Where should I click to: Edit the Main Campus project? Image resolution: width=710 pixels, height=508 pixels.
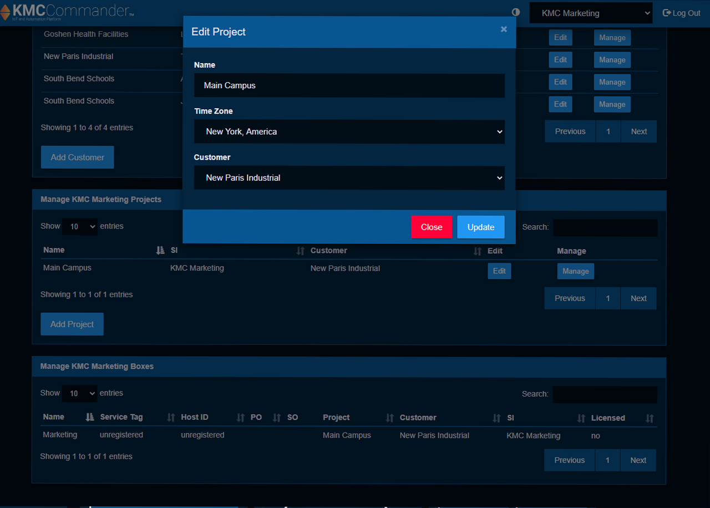click(499, 271)
